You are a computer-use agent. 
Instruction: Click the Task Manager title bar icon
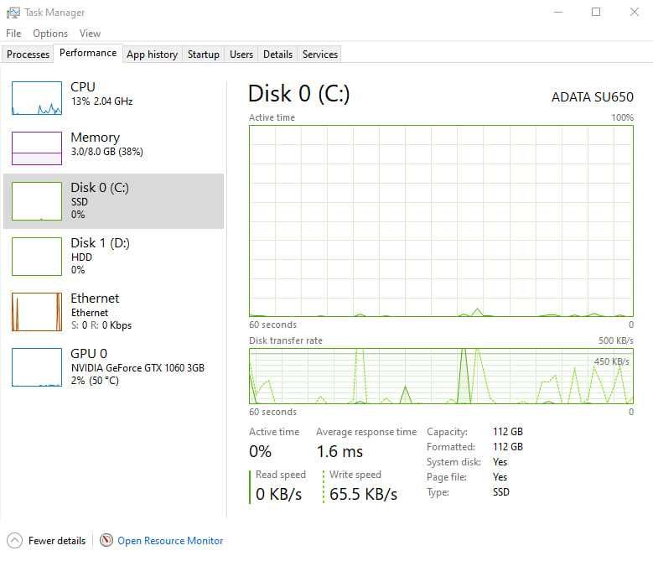pos(13,13)
